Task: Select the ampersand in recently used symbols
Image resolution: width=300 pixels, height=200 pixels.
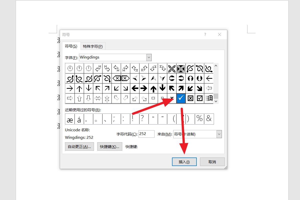Action: coord(208,119)
